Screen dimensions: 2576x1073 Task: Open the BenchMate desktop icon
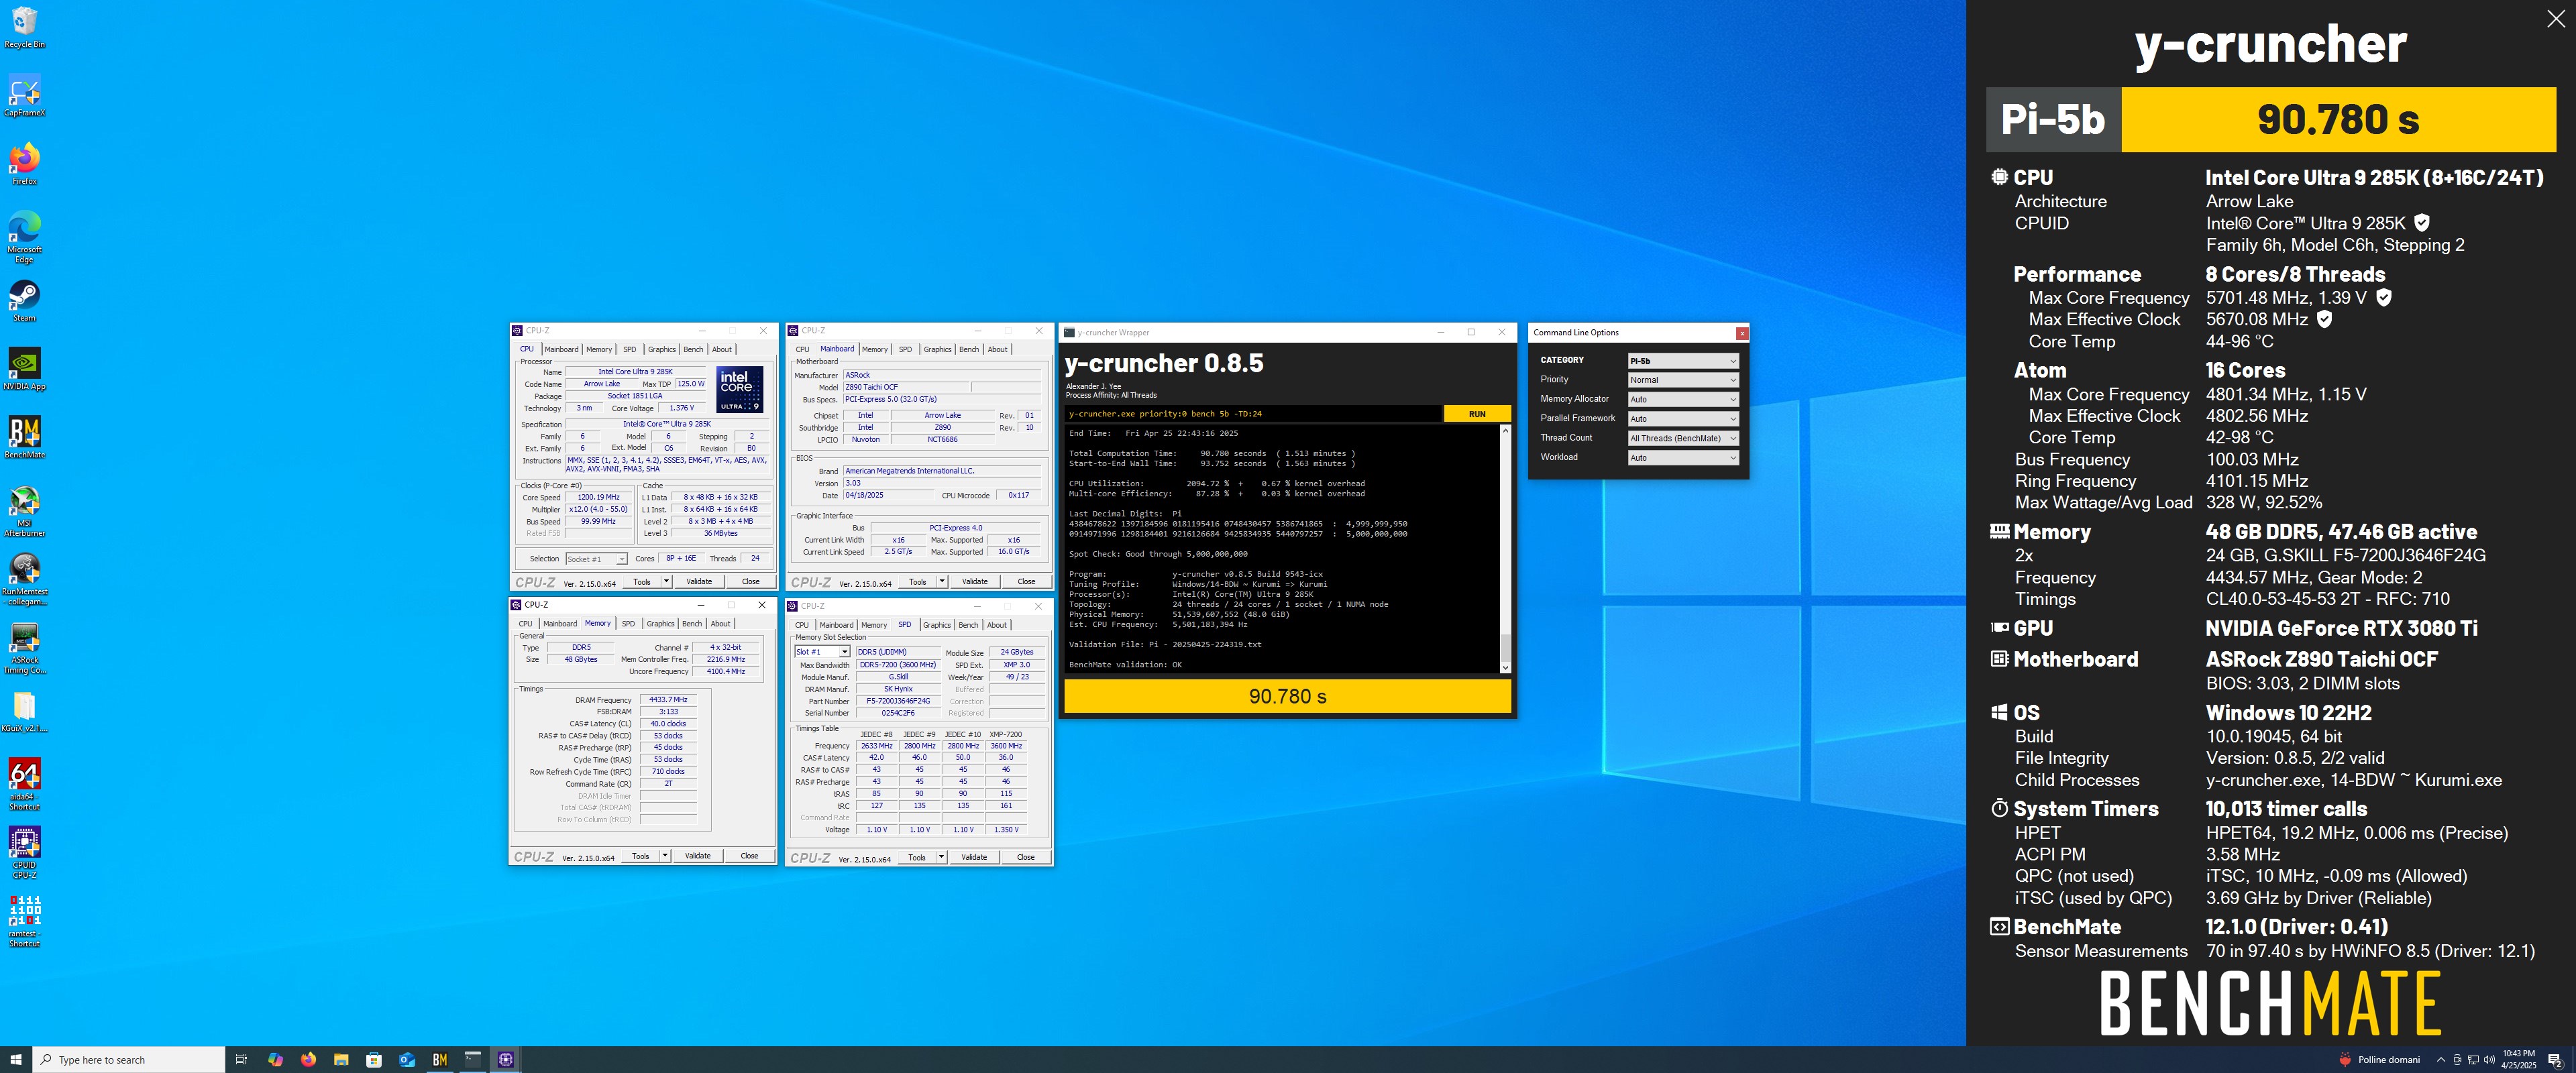[24, 437]
